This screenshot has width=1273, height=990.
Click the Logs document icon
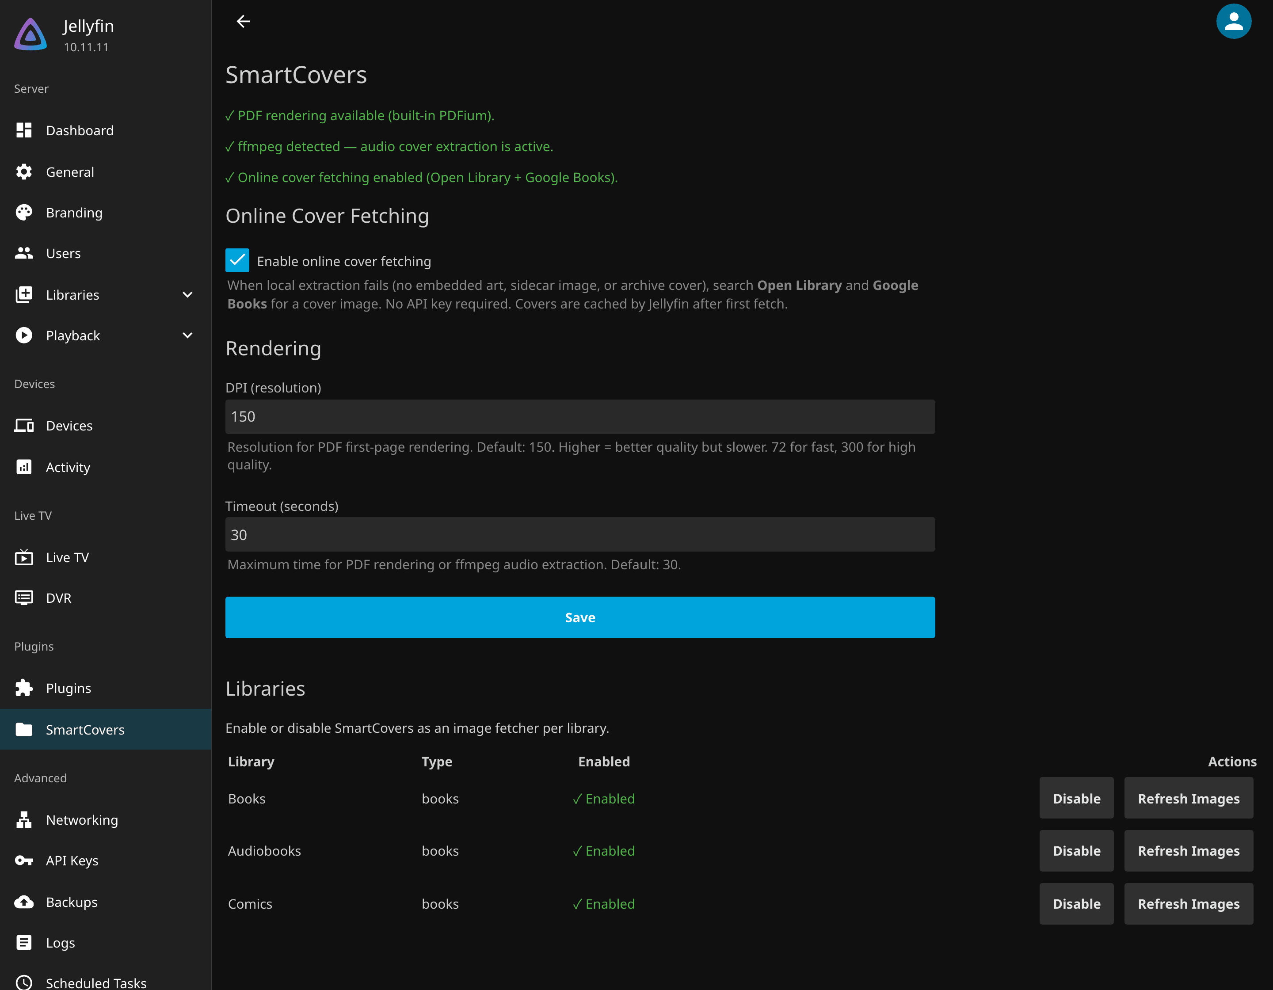(x=24, y=942)
